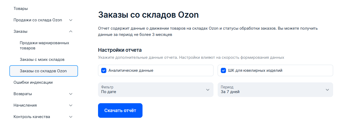The height and width of the screenshot is (124, 343).
Task: Click the Начисления menu label
Action: [x=25, y=105]
